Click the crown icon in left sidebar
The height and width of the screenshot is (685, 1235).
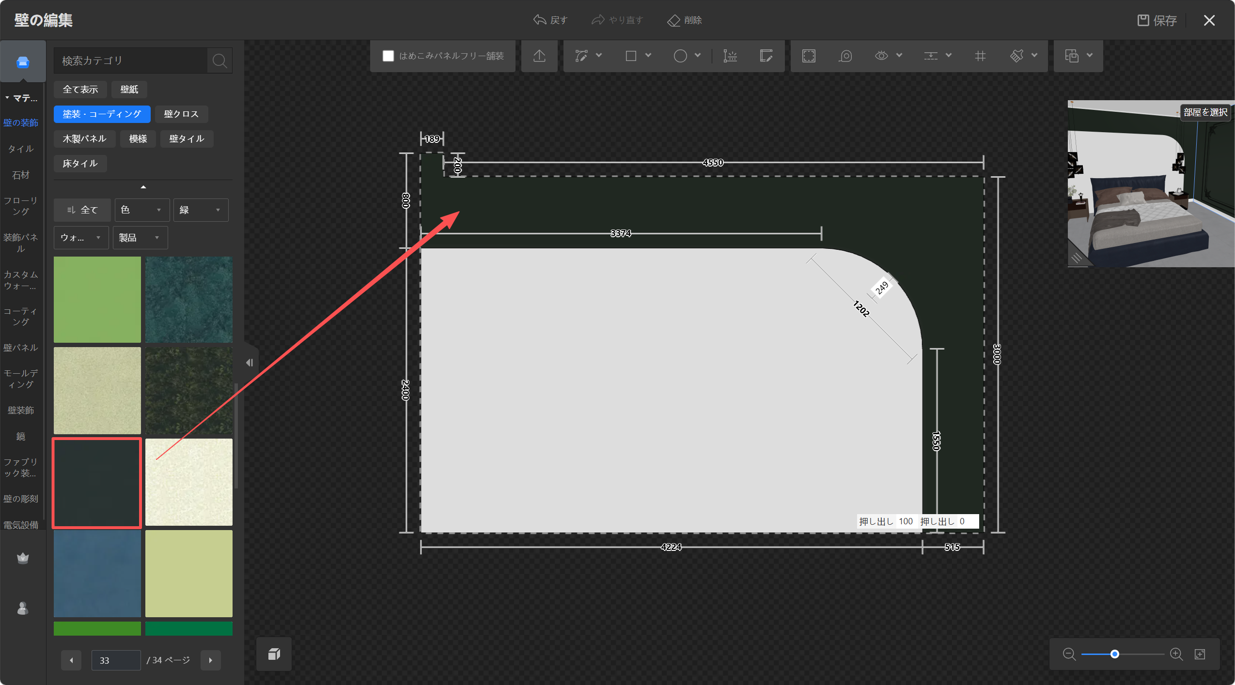click(x=23, y=558)
